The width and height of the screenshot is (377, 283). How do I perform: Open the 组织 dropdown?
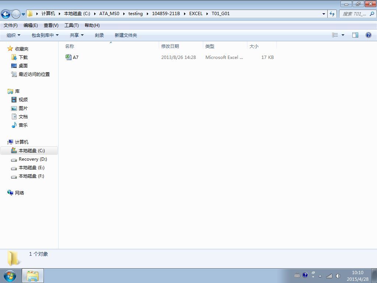point(14,35)
